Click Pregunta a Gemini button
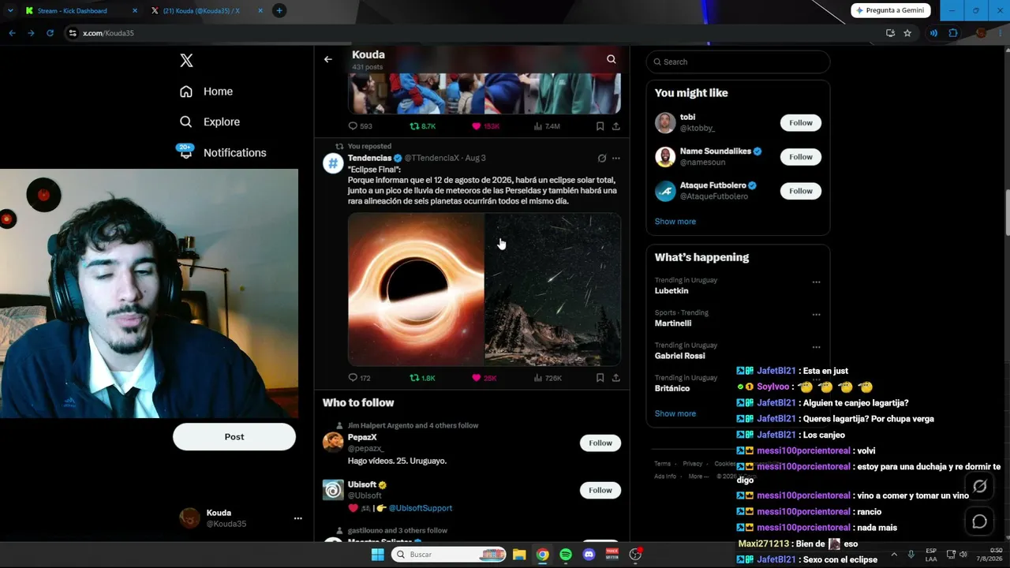The image size is (1010, 568). [891, 10]
